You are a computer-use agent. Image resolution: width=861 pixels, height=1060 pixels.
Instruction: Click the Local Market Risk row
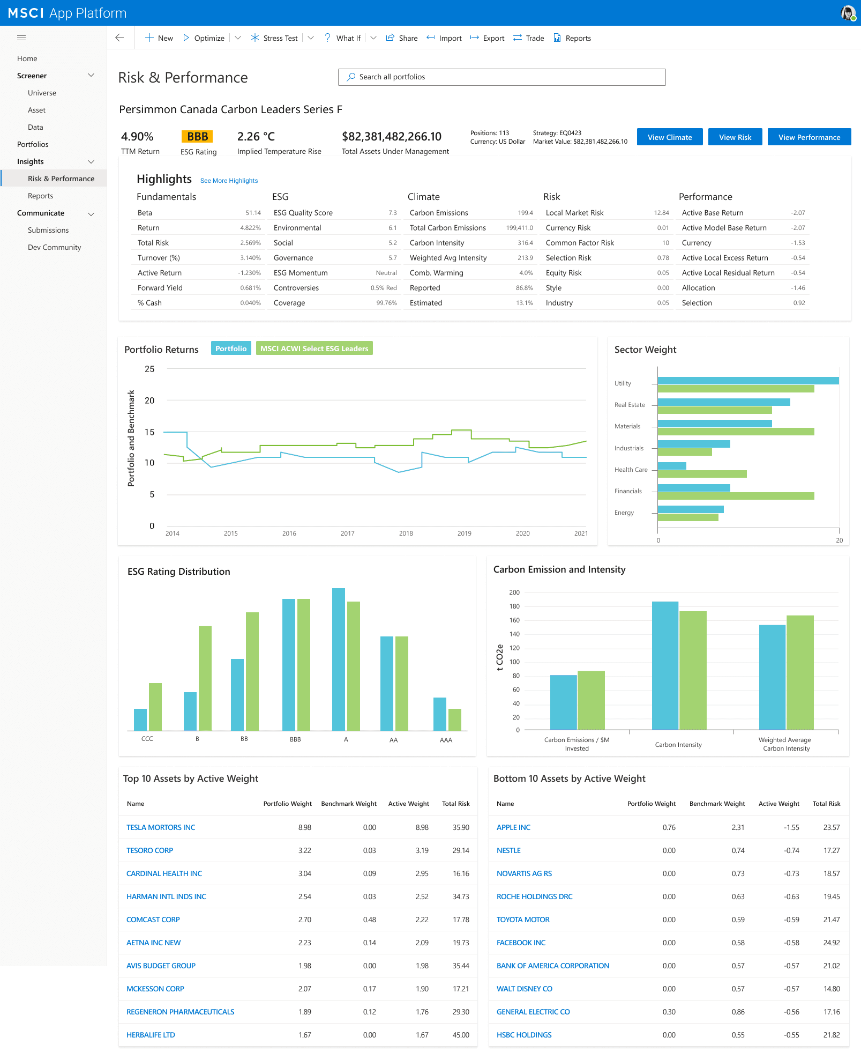coord(608,213)
